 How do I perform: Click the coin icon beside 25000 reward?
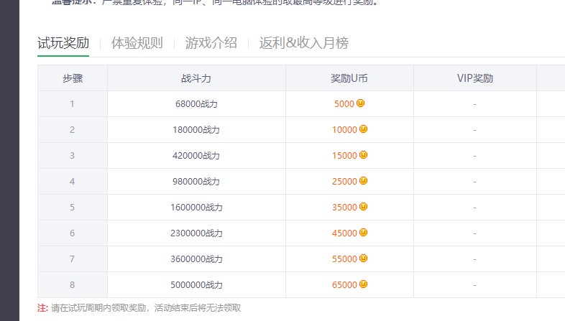pos(364,181)
